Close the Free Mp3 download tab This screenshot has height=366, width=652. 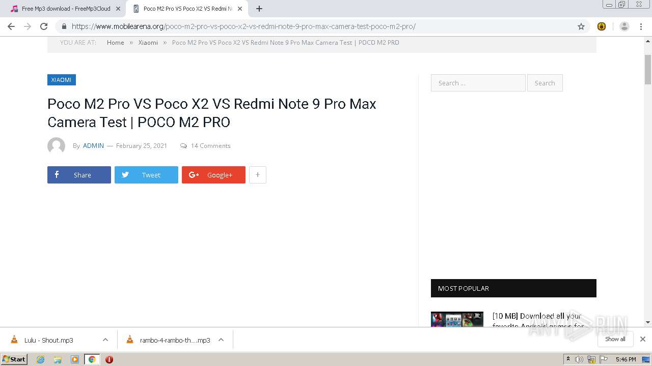[118, 9]
